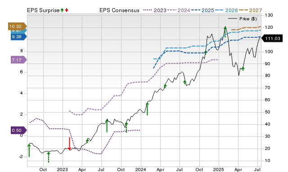Click the EPS Consensus legend title

pos(119,10)
